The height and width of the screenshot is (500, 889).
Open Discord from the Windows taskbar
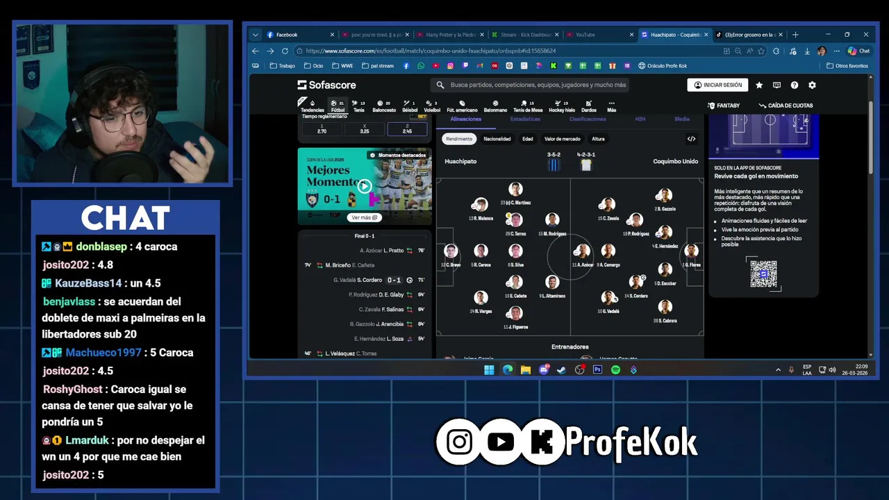coord(543,370)
